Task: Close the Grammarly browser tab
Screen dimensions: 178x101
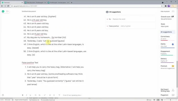Action: click(22, 3)
